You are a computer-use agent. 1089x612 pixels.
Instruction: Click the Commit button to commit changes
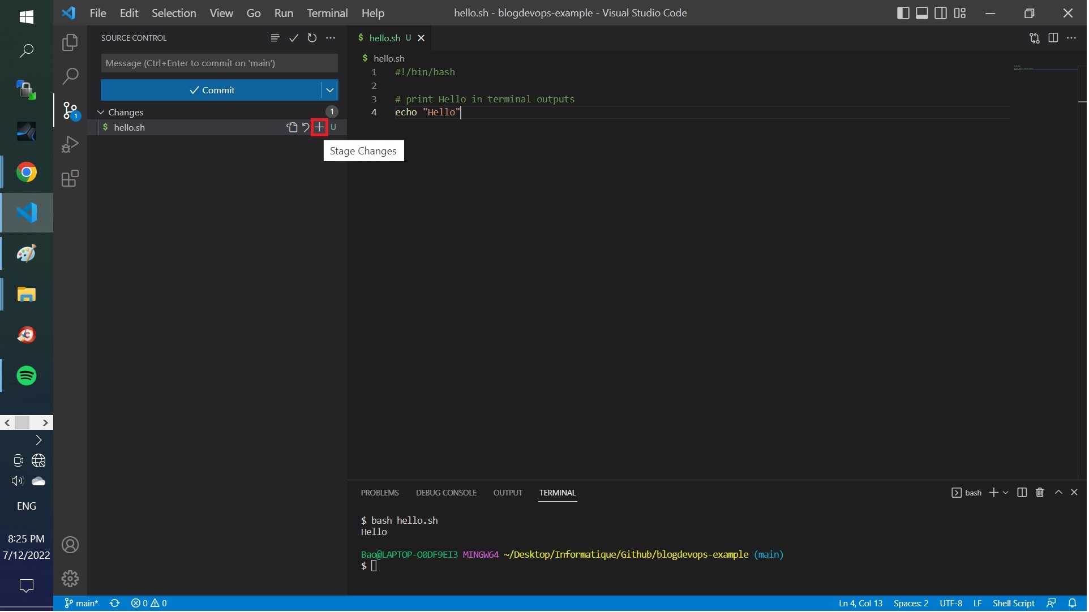(x=211, y=90)
